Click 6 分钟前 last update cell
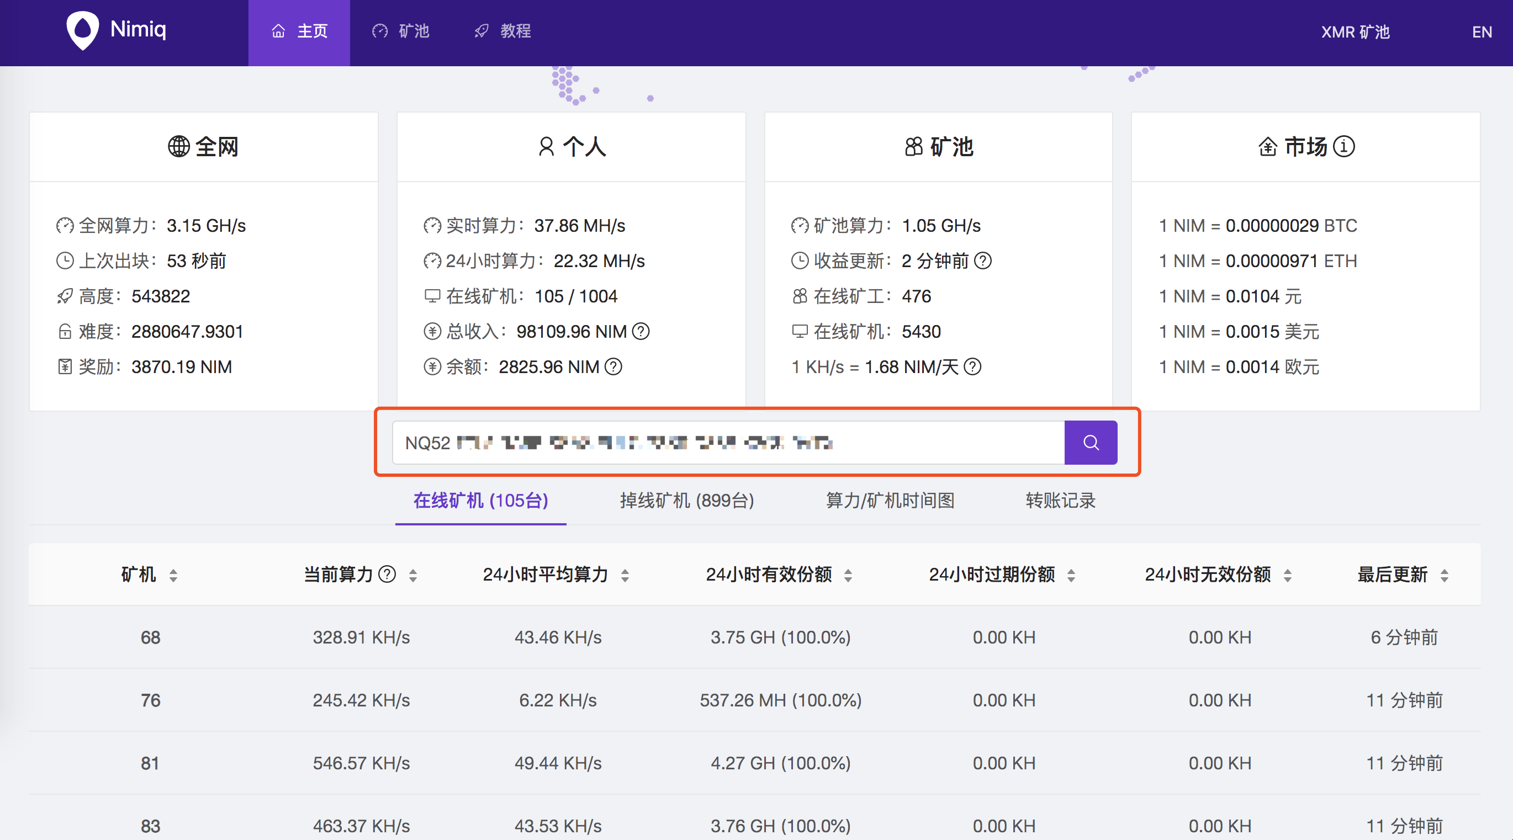Screen dimensions: 1513x840 (1404, 637)
